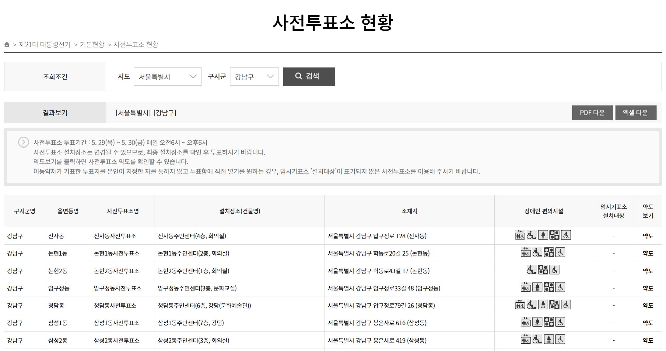
Task: Click the guide bell icon in 압구정동 row
Action: (537, 287)
